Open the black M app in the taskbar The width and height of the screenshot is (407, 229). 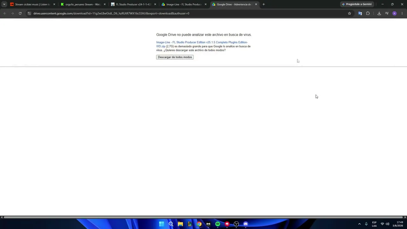pos(208,224)
